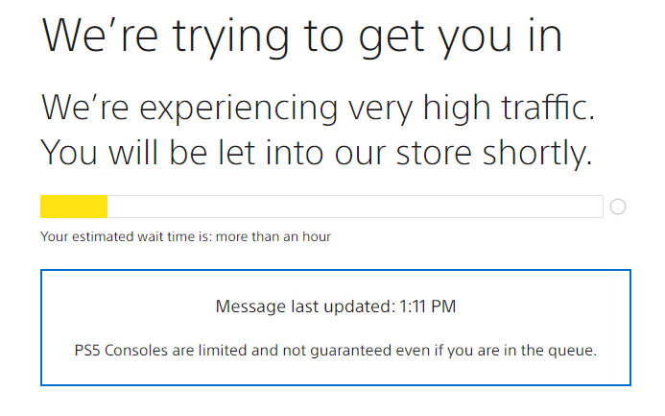Click the word "shortly." in the subtitle
This screenshot has height=416, width=665.
(x=537, y=154)
